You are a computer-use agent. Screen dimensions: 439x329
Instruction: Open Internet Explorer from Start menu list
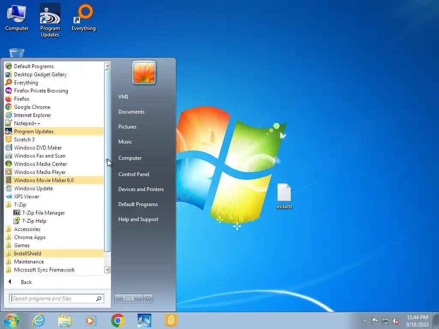click(54, 115)
